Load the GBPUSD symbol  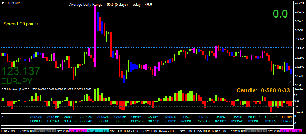click(x=153, y=121)
